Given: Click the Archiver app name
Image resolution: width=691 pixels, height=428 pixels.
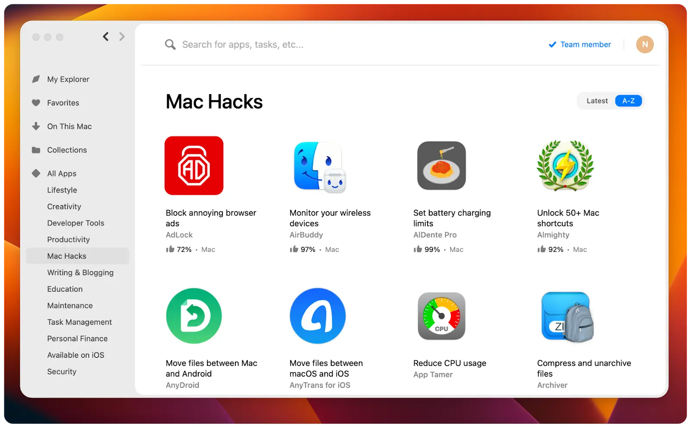Looking at the screenshot, I should [x=552, y=385].
